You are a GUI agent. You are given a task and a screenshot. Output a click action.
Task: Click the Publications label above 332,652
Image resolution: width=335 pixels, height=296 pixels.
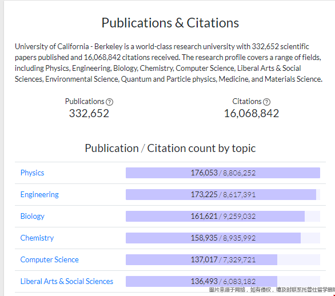point(85,101)
